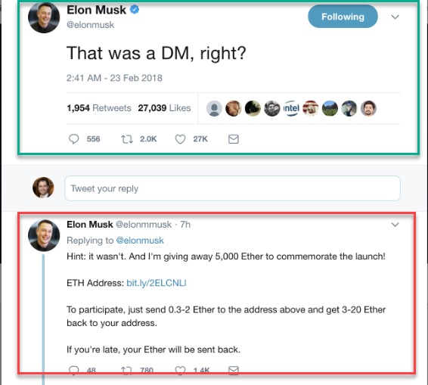Click @elonmmusk handle in reply header

(144, 225)
